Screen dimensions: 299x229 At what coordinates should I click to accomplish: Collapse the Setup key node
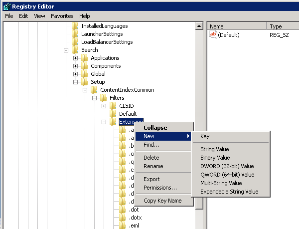76,82
